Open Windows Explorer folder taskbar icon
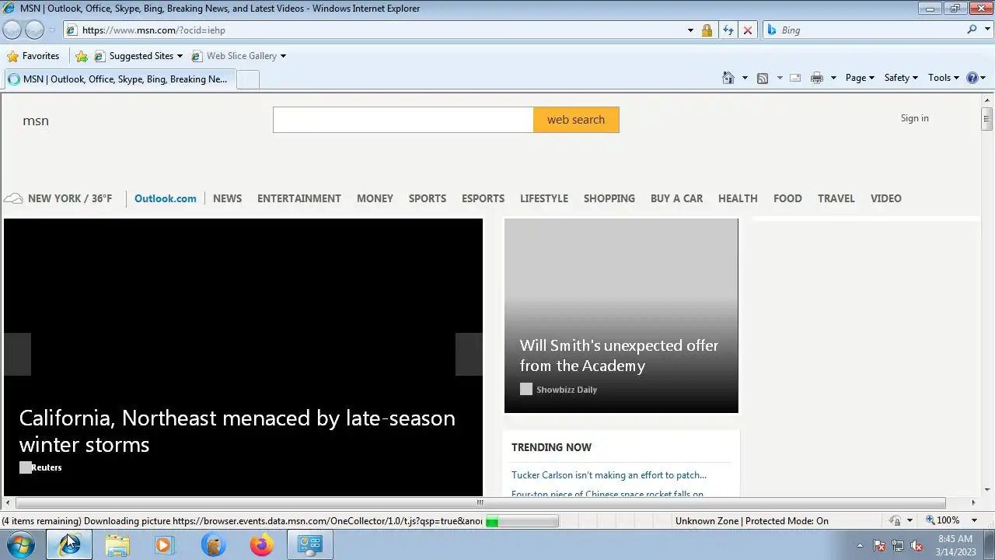 coord(117,545)
